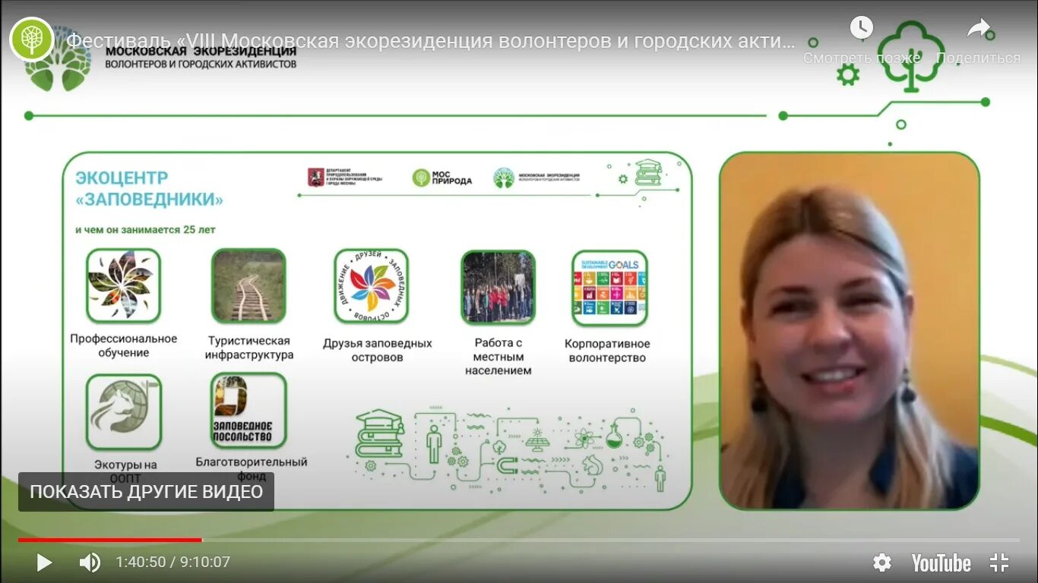
Task: Play the video
Action: 44,563
